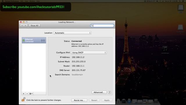Viewport: 186px width, 105px height.
Task: Open the View menu
Action: [x=26, y=1]
